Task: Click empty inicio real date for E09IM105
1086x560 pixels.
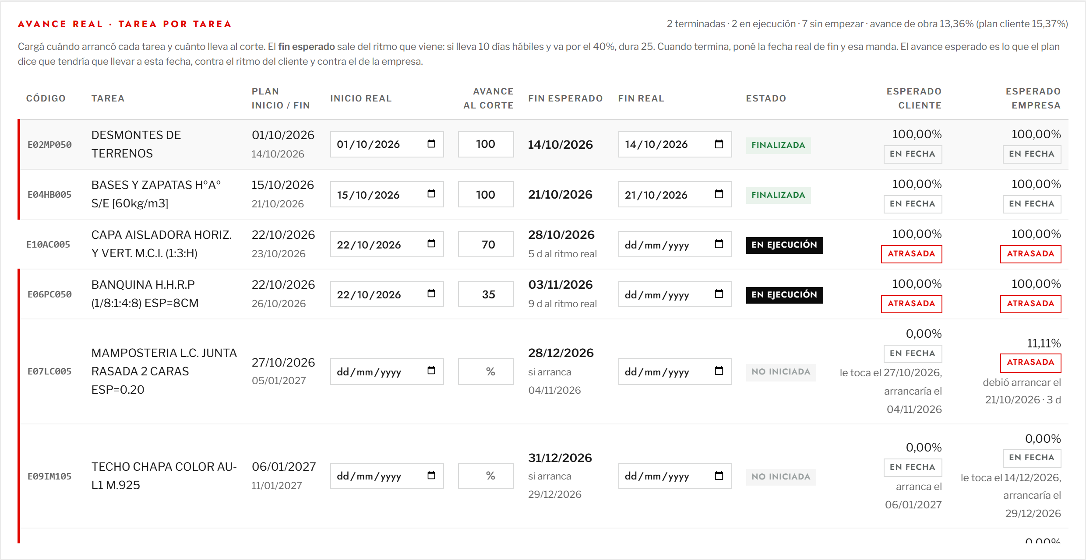Action: tap(387, 476)
